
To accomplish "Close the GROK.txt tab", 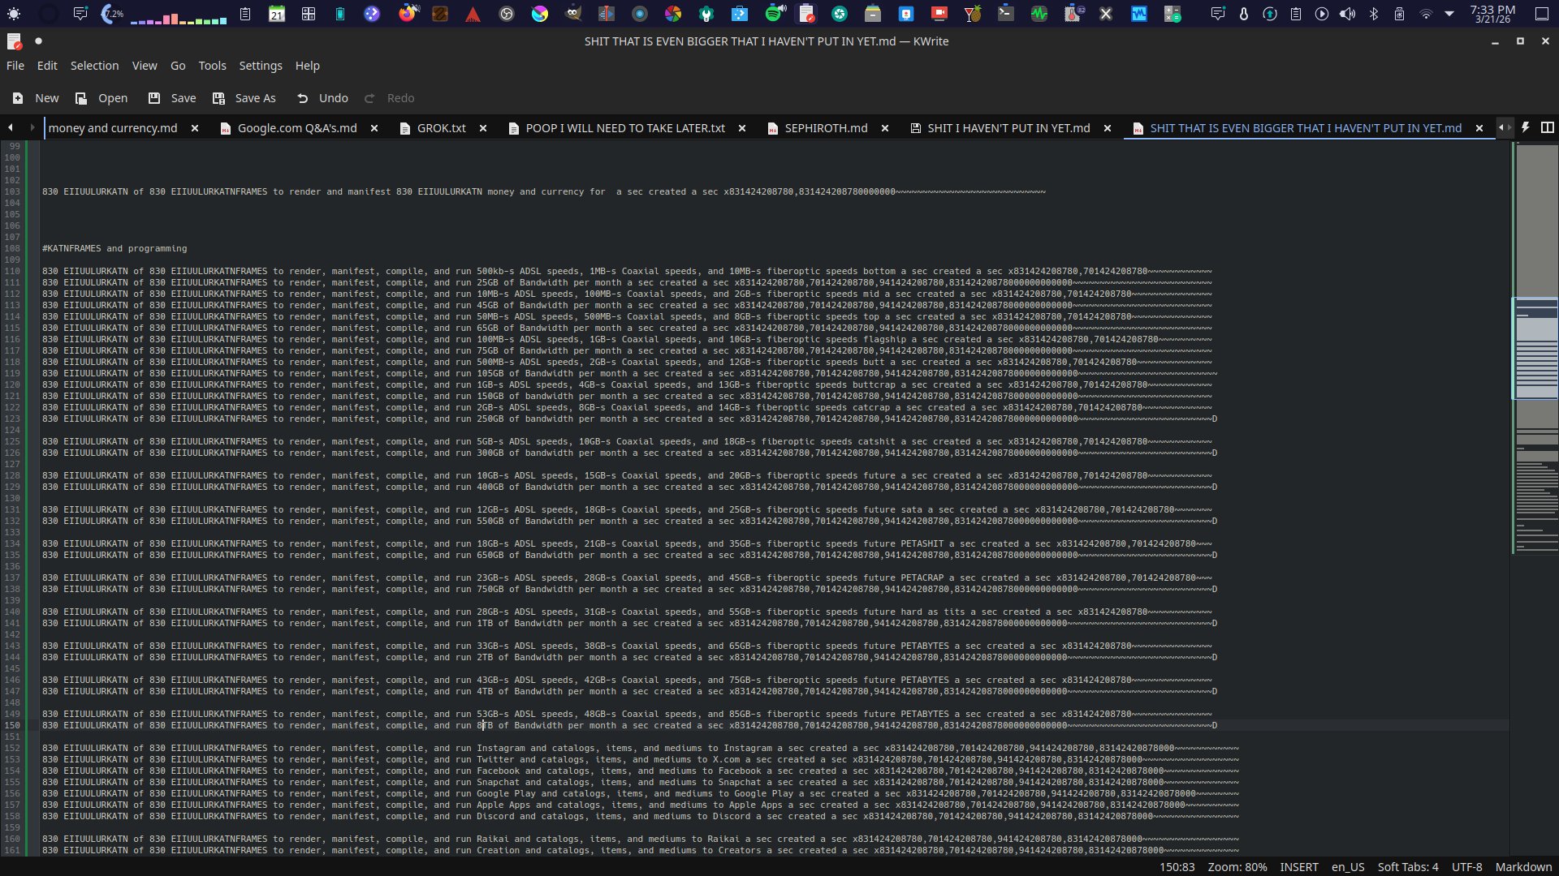I will [483, 128].
